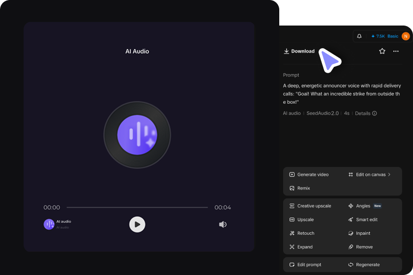Viewport: 413px width, 275px height.
Task: Choose the Remix action
Action: click(300, 188)
